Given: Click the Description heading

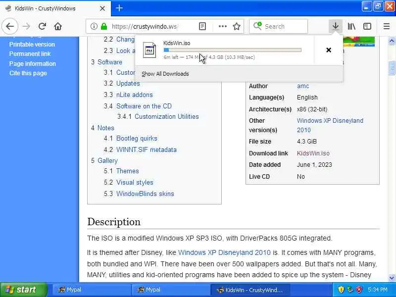Looking at the screenshot, I should 114,222.
